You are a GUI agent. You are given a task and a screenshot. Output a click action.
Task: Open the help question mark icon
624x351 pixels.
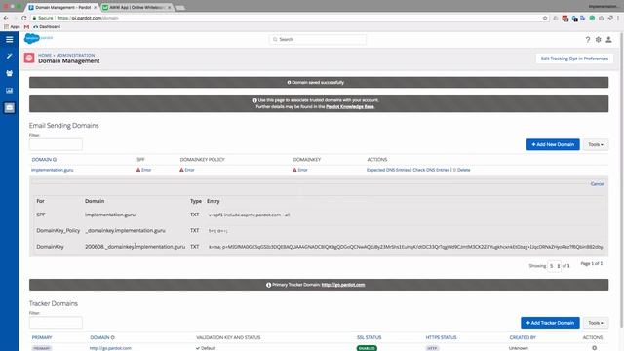[x=587, y=39]
